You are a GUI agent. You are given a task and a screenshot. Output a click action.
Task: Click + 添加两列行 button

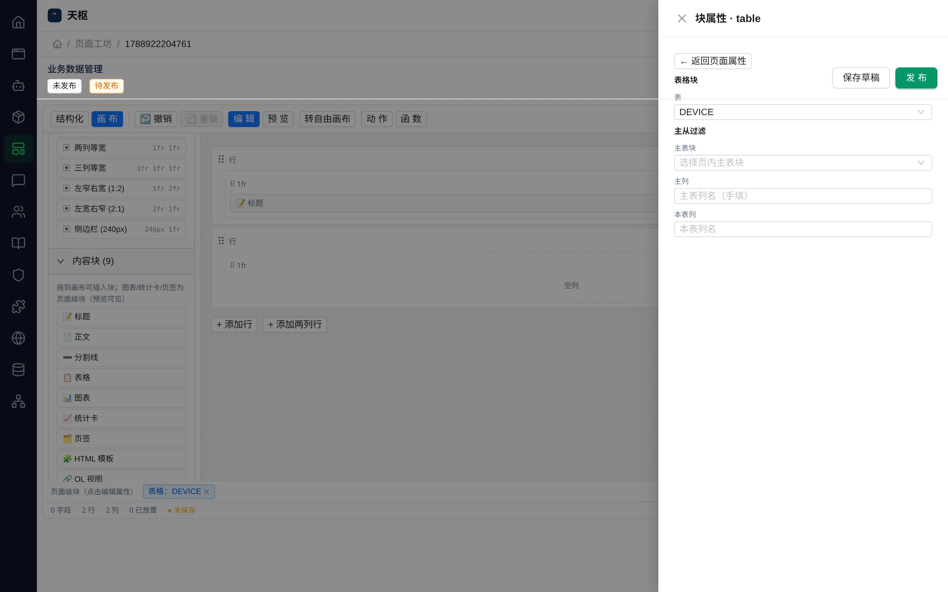295,325
